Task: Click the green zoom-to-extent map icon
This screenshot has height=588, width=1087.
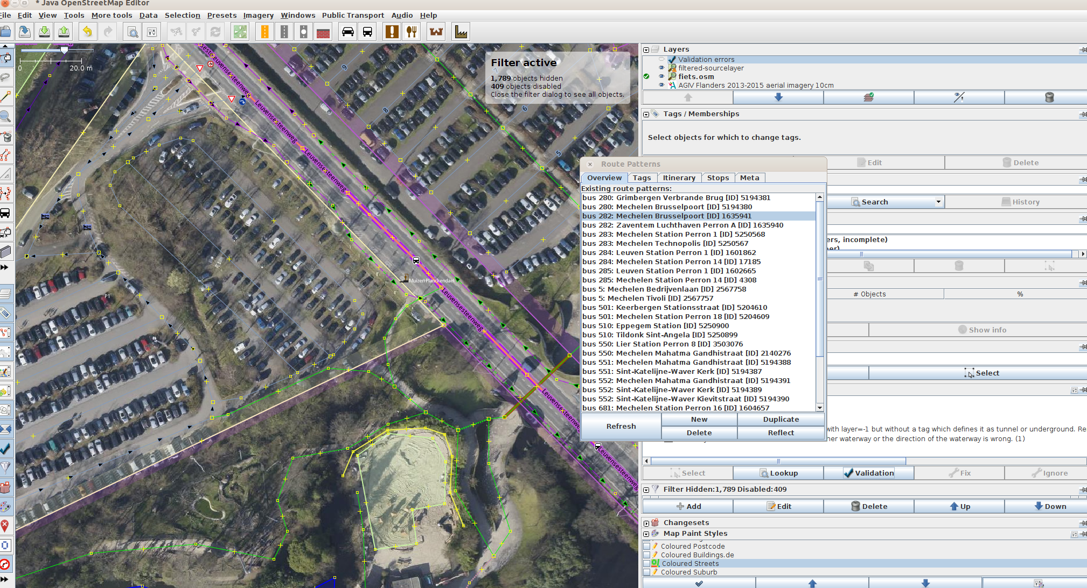Action: tap(240, 32)
